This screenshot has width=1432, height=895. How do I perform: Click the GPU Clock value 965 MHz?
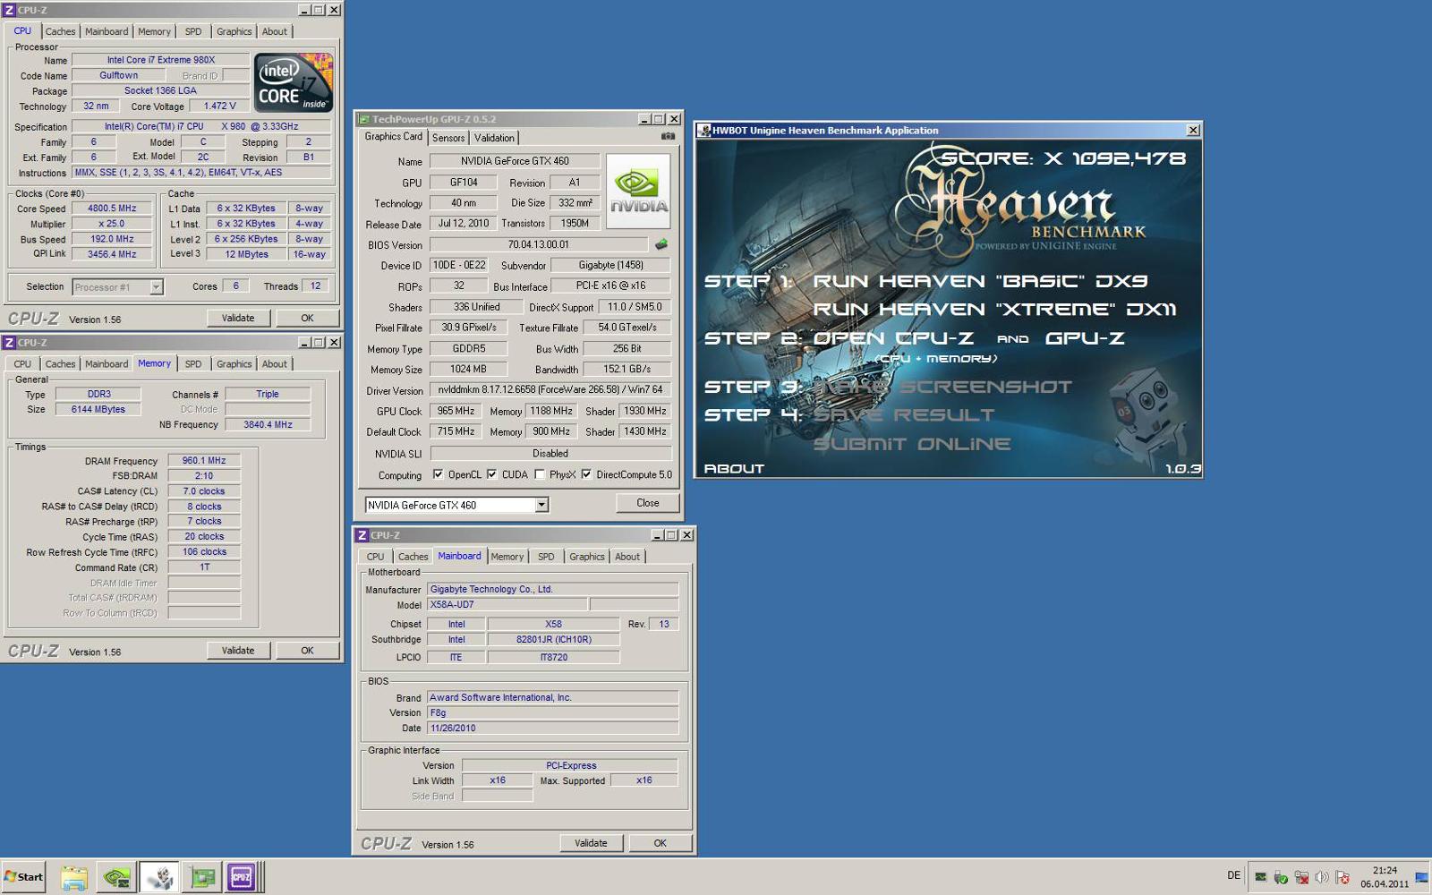[x=456, y=411]
